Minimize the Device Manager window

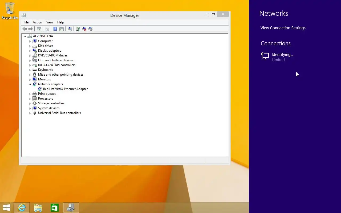pyautogui.click(x=206, y=15)
